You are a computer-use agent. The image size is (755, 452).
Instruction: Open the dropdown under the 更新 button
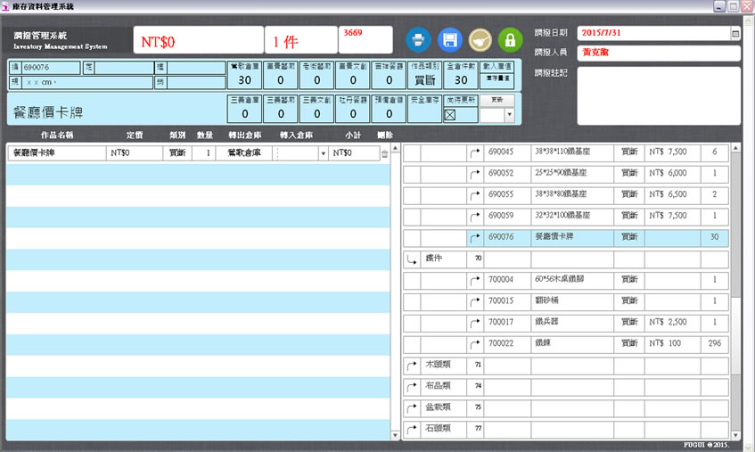(509, 114)
